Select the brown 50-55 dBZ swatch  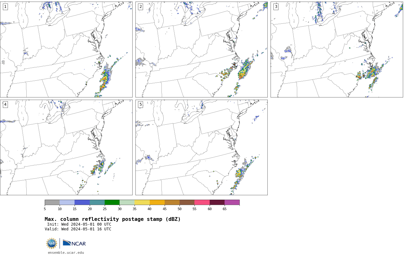tap(187, 203)
